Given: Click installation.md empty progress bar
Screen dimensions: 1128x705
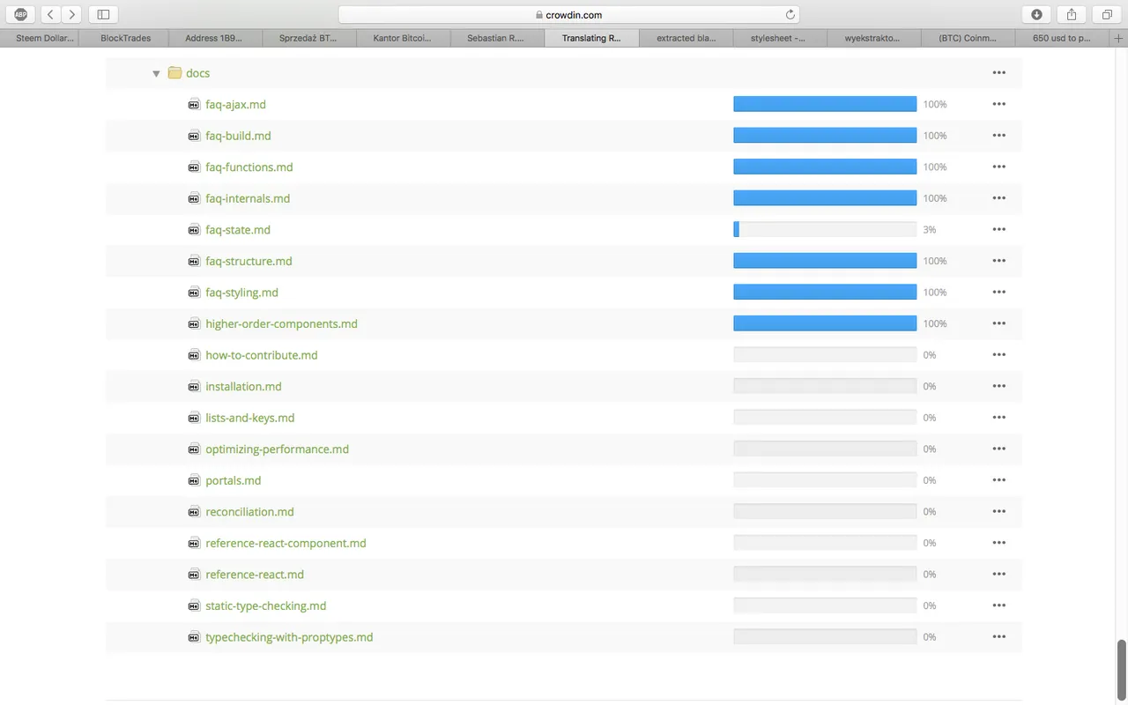Looking at the screenshot, I should (x=825, y=386).
